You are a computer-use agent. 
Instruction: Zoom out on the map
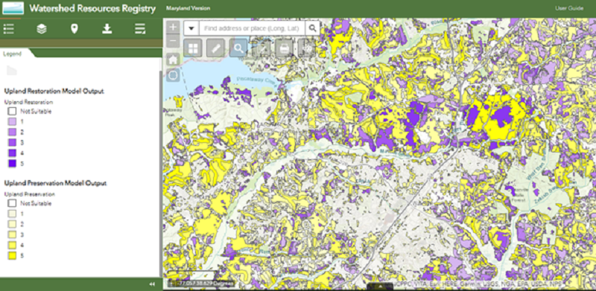click(173, 41)
